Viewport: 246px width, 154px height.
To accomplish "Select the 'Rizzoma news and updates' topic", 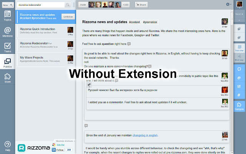I will [x=46, y=17].
